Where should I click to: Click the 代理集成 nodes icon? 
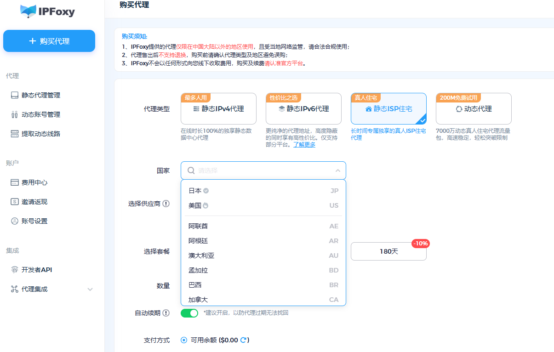[x=15, y=289]
